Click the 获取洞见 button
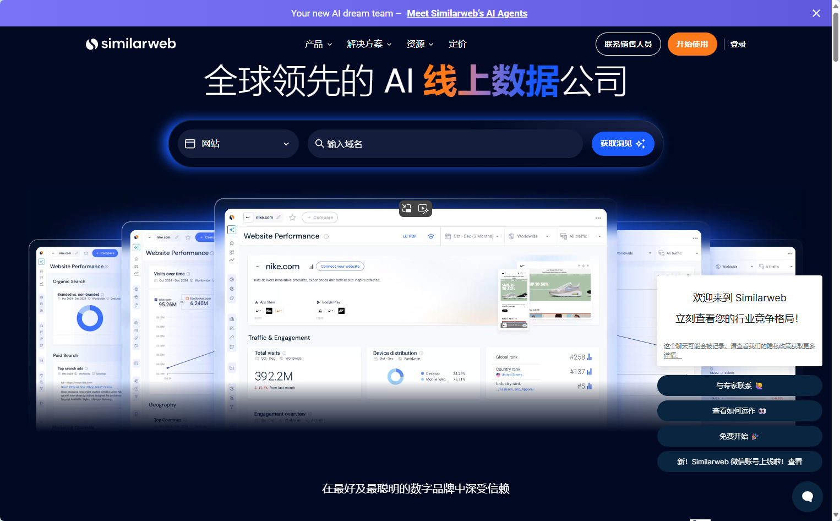The width and height of the screenshot is (840, 521). 623,144
